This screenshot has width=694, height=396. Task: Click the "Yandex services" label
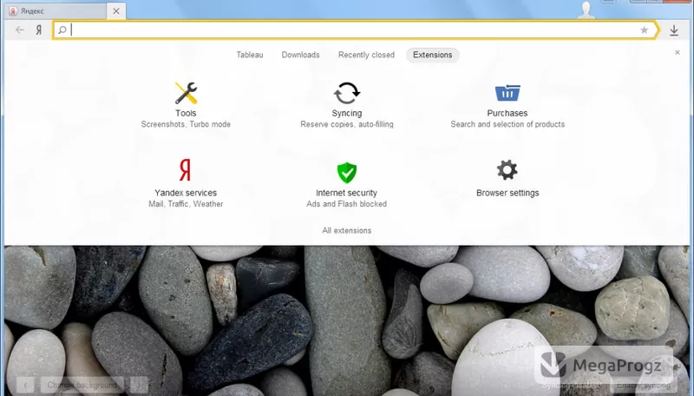[x=186, y=193]
